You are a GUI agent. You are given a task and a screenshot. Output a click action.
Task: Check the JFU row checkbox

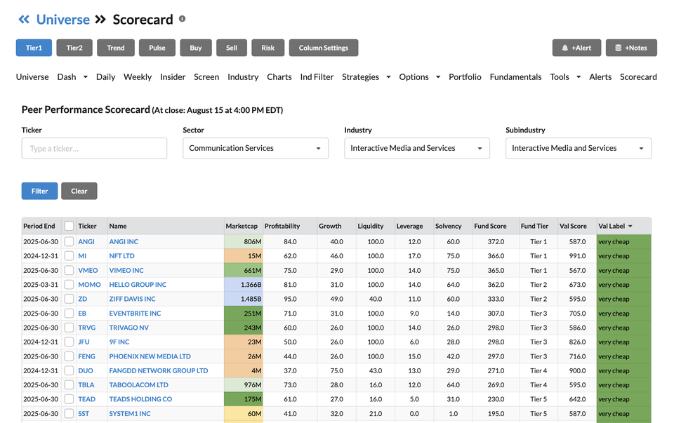click(69, 342)
